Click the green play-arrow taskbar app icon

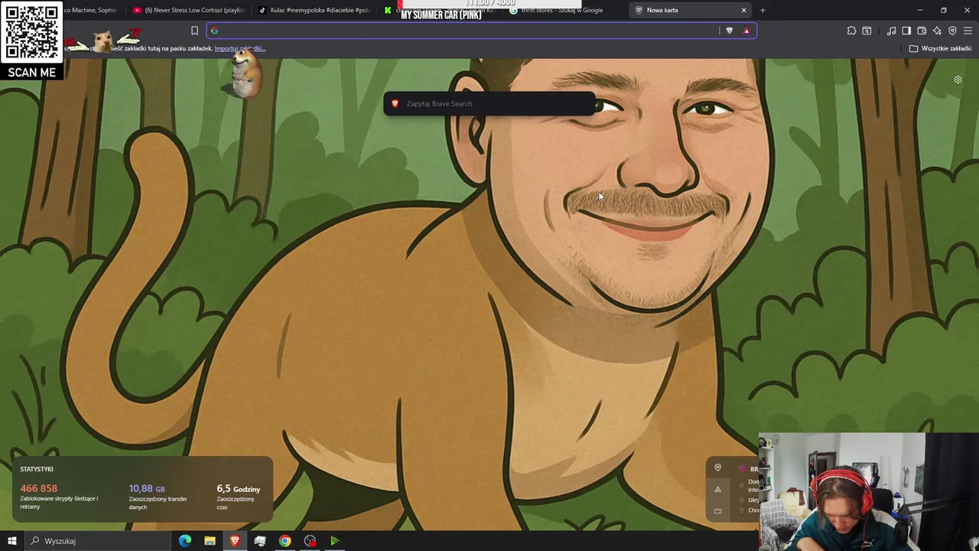(x=335, y=541)
